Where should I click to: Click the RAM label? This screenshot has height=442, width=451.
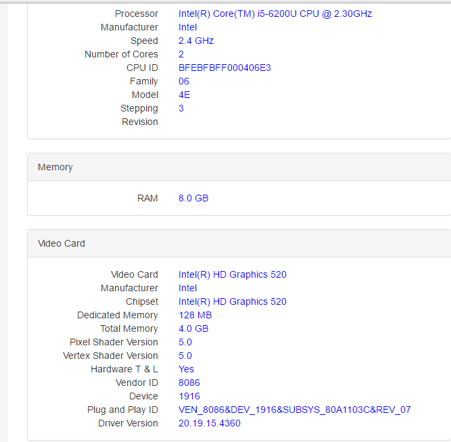(147, 199)
